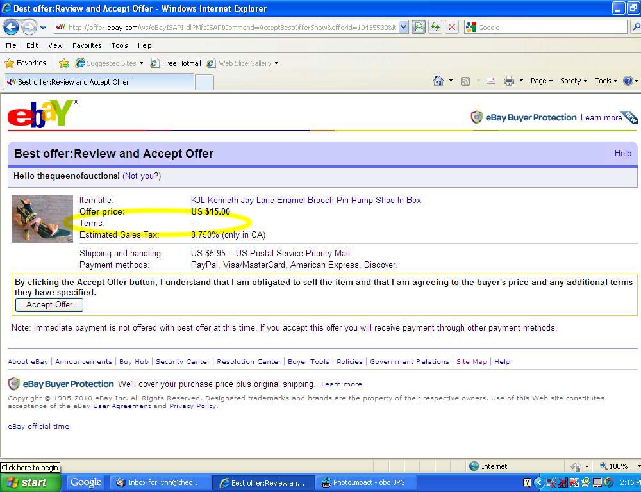Click the eBay logo
Screen dimensions: 641x492
coord(41,113)
